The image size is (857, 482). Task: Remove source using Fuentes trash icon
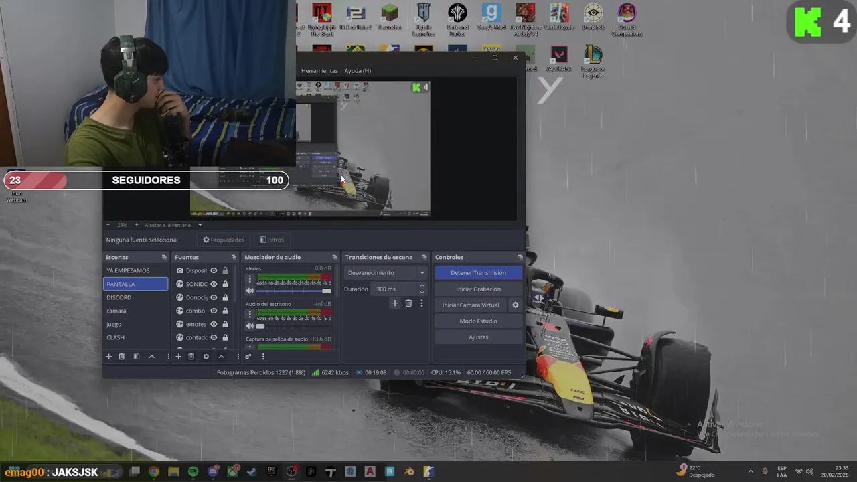(x=191, y=357)
